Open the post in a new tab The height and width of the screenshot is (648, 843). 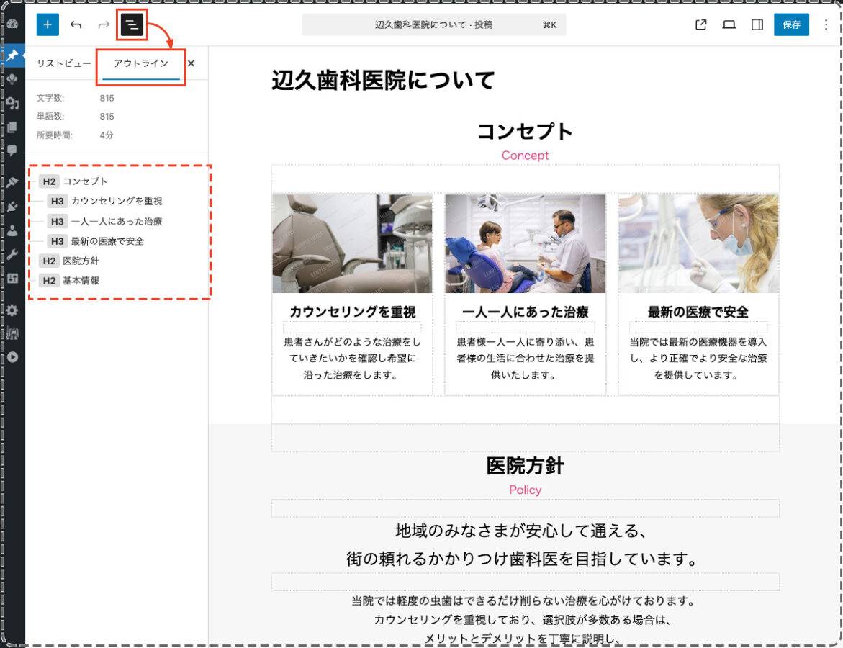pos(700,24)
